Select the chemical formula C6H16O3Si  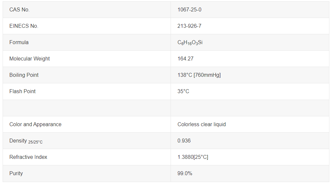click(190, 43)
